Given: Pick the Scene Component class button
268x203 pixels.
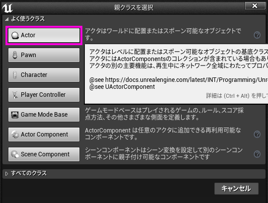Looking at the screenshot, I should (44, 154).
